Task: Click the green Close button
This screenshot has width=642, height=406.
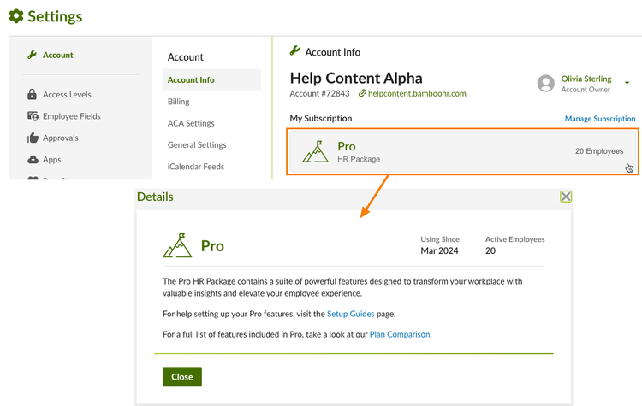Action: (x=182, y=377)
